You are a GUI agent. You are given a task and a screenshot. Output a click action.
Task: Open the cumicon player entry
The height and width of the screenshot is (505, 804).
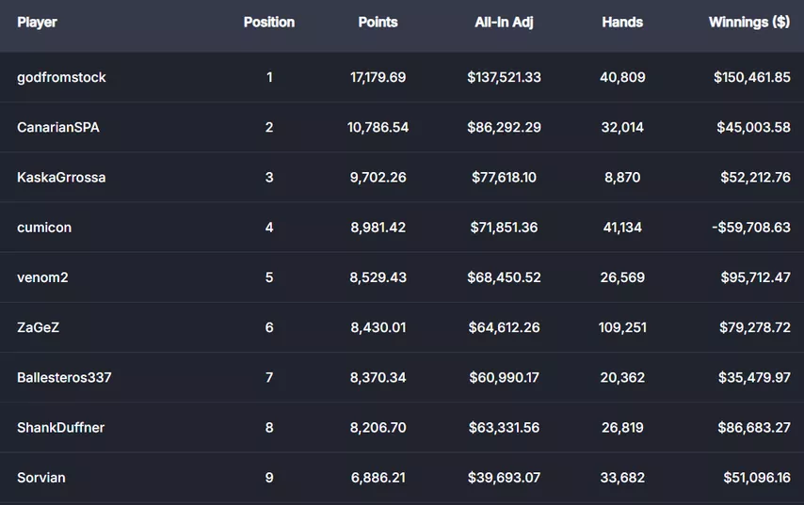click(x=44, y=228)
